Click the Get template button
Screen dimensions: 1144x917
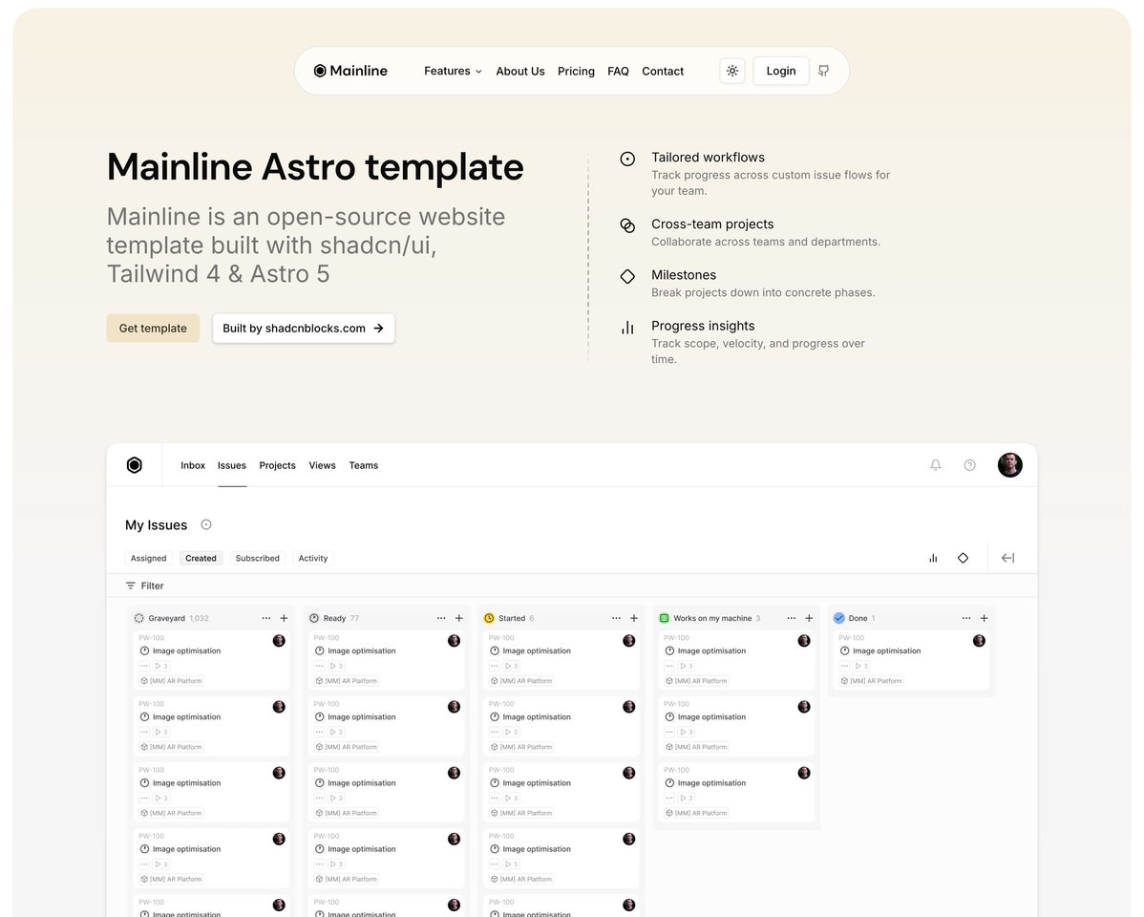tap(153, 328)
